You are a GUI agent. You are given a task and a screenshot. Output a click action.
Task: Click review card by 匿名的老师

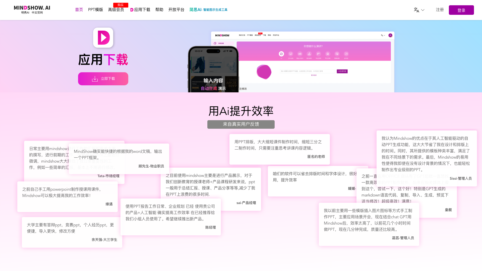pos(280,149)
